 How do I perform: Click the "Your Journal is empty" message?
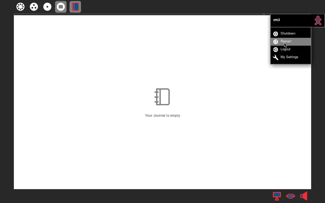tap(162, 115)
